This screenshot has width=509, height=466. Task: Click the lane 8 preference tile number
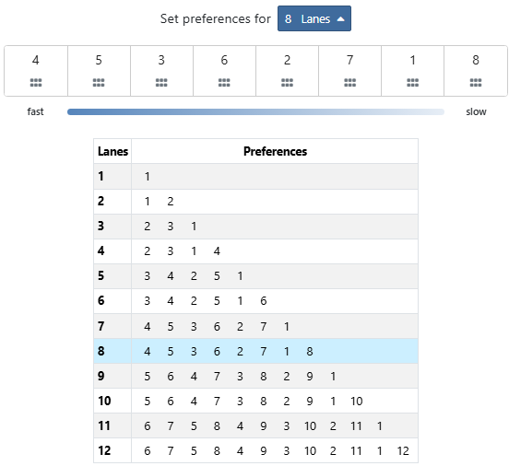click(476, 60)
